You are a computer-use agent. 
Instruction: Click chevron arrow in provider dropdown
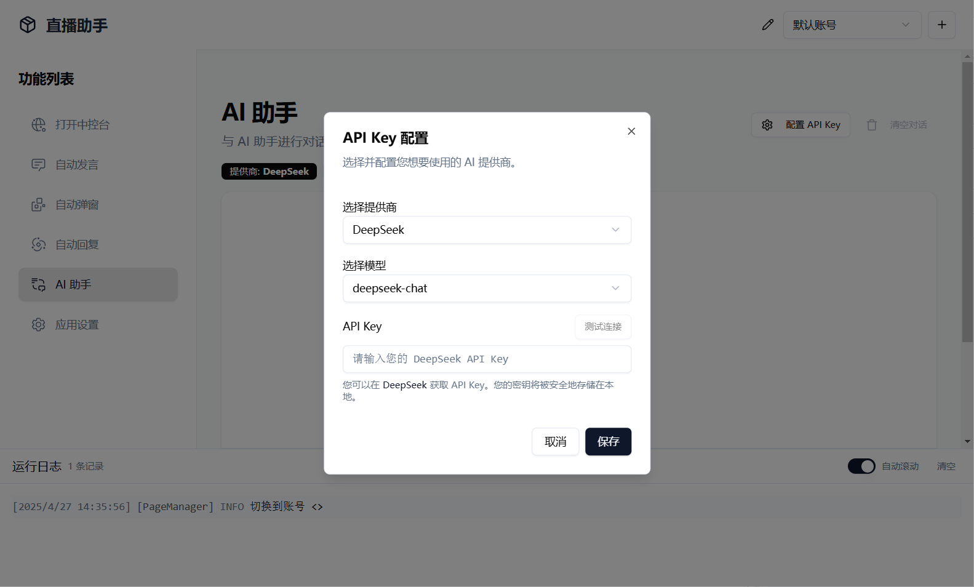coord(615,230)
